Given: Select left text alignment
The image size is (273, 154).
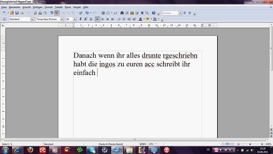Looking at the screenshot, I should [98, 19].
